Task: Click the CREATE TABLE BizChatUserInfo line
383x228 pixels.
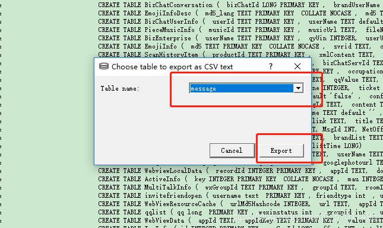Action: 240,21
